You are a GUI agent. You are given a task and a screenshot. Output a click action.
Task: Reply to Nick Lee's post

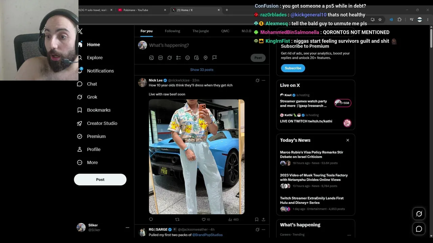pyautogui.click(x=151, y=219)
